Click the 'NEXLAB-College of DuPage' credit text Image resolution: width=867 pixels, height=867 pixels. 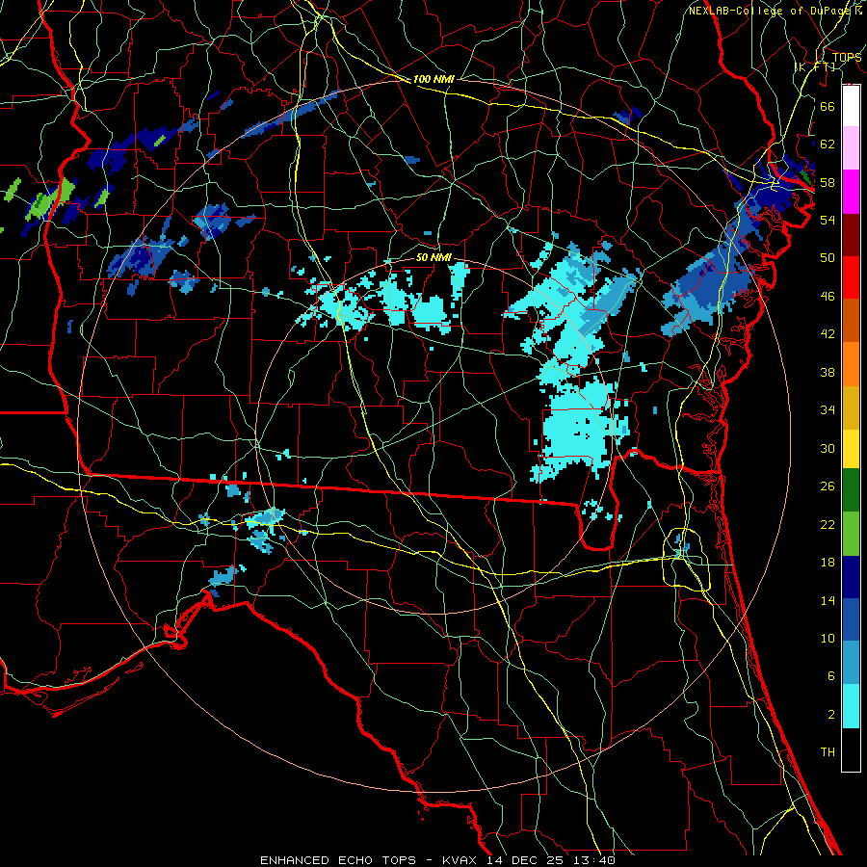[769, 11]
